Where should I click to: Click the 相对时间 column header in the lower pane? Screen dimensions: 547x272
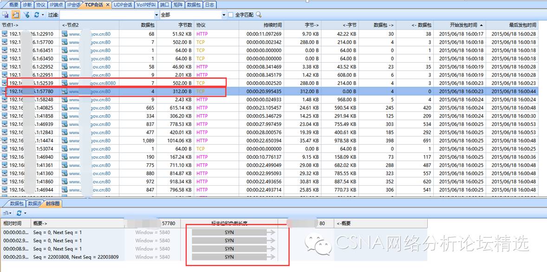[15, 223]
